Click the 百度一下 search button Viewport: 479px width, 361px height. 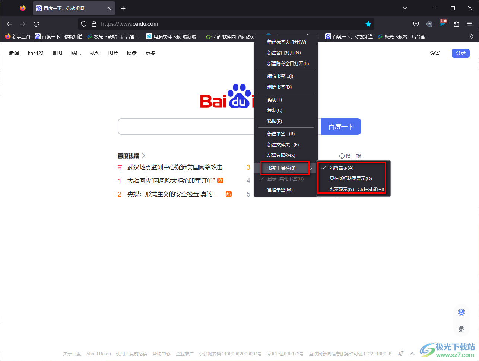click(x=341, y=127)
